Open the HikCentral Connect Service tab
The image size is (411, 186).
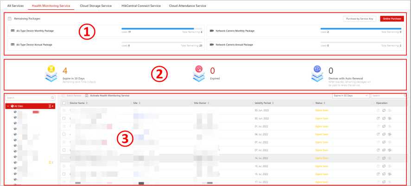[x=142, y=5]
